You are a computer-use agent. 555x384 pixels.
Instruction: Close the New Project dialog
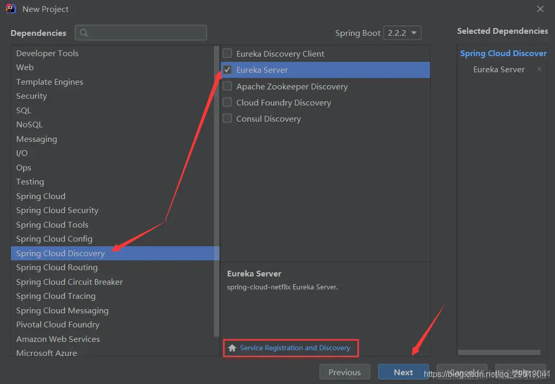(x=540, y=9)
